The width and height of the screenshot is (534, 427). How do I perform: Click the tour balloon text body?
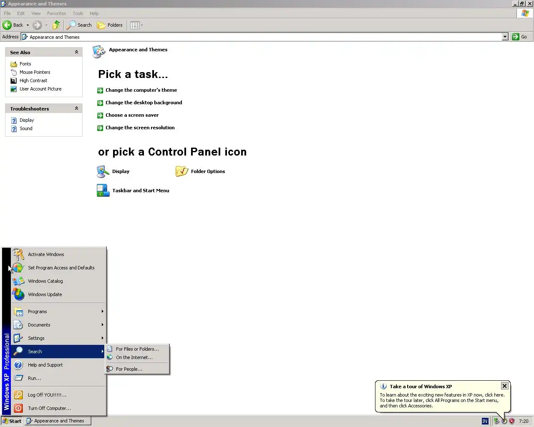(x=442, y=400)
